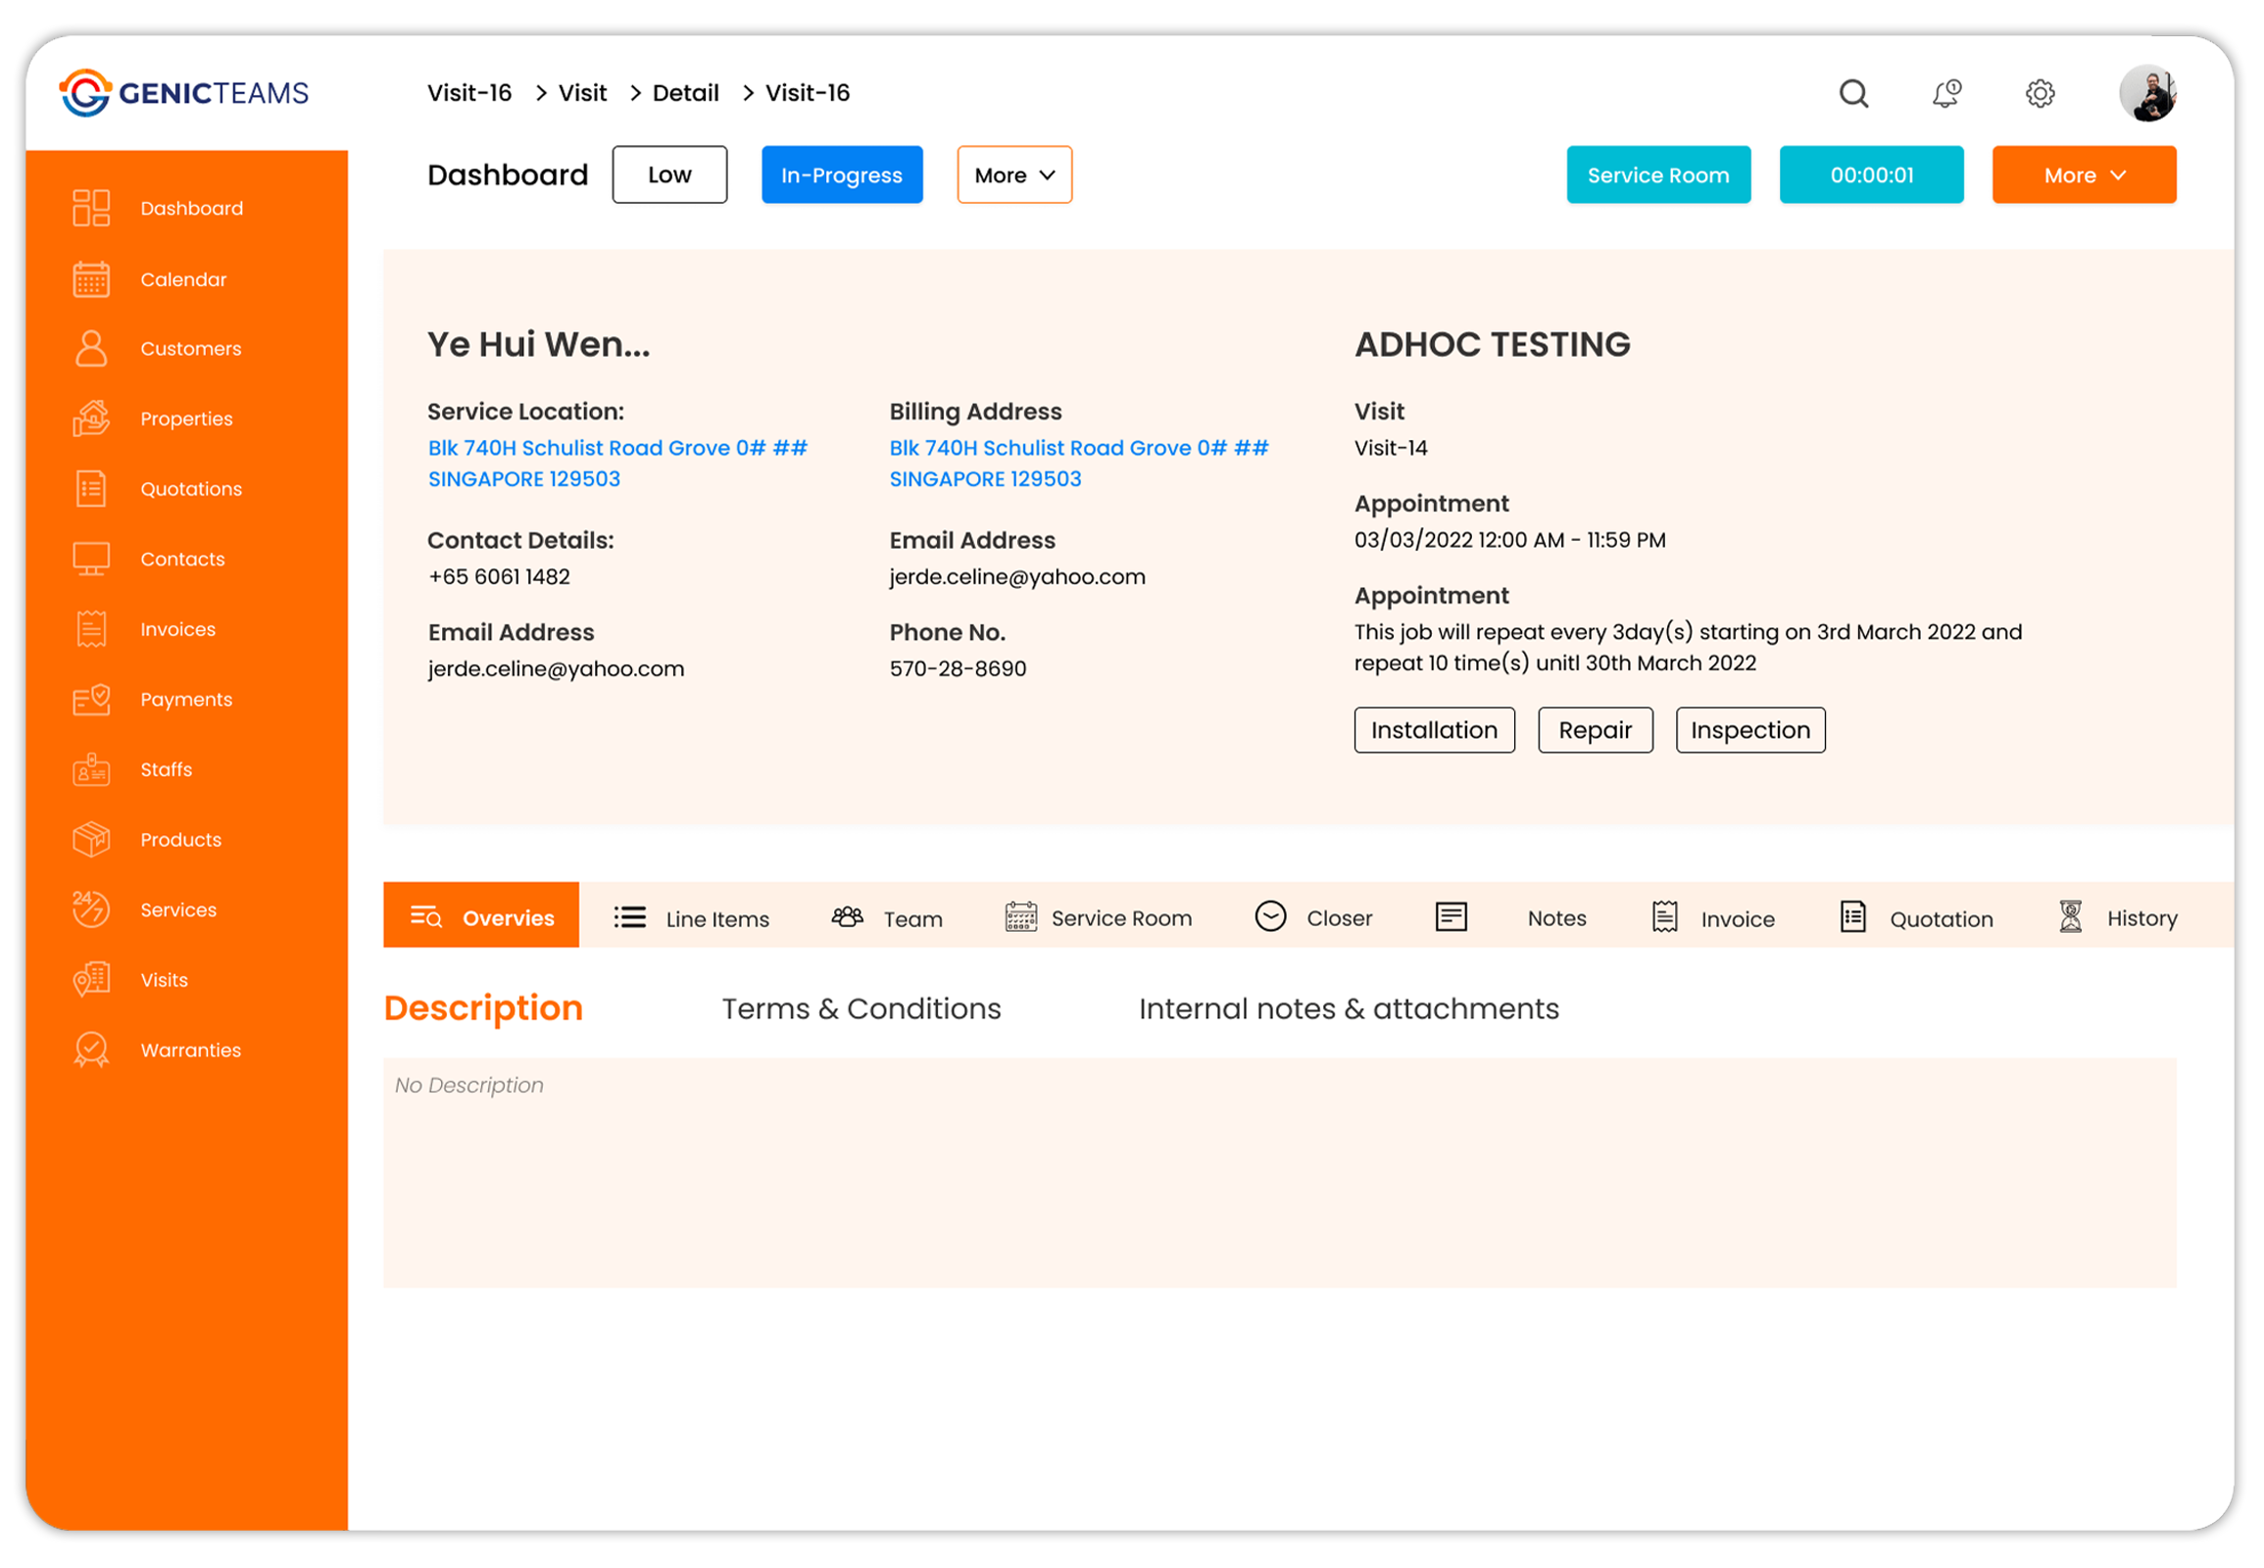Click the Payments icon in sidebar
Image resolution: width=2264 pixels, height=1568 pixels.
tap(91, 700)
